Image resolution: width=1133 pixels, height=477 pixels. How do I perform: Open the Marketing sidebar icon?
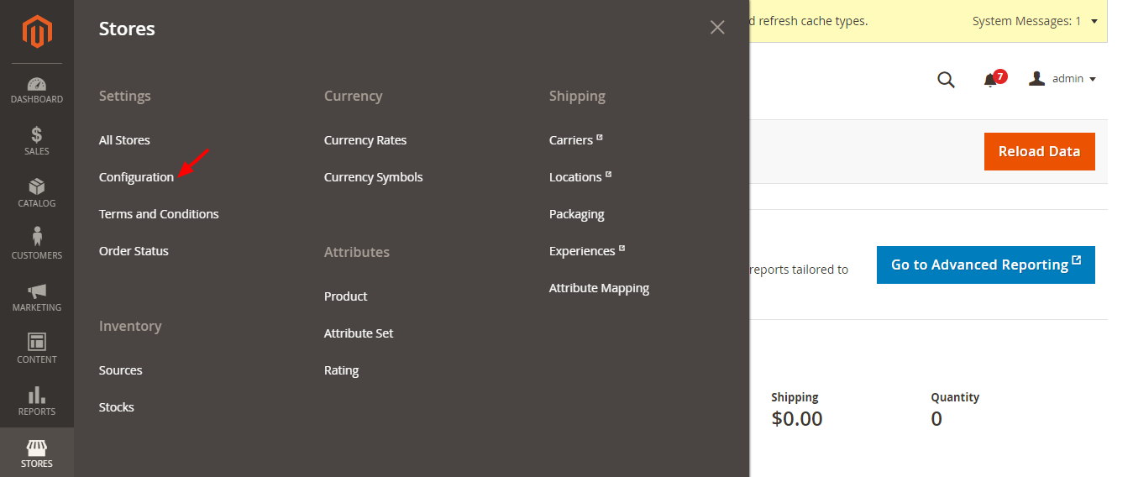37,297
